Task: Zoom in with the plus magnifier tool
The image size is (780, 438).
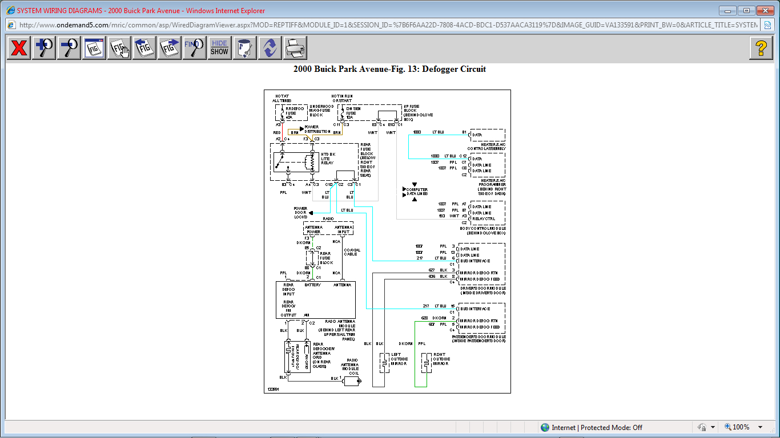Action: (x=44, y=48)
